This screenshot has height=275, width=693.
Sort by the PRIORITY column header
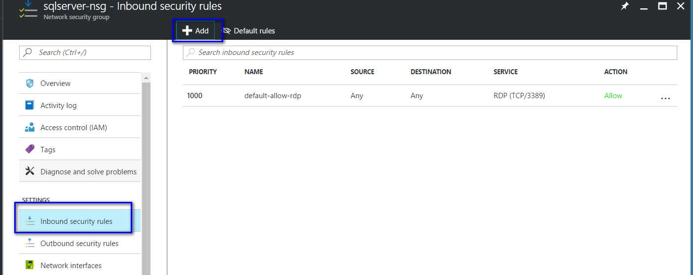click(203, 72)
